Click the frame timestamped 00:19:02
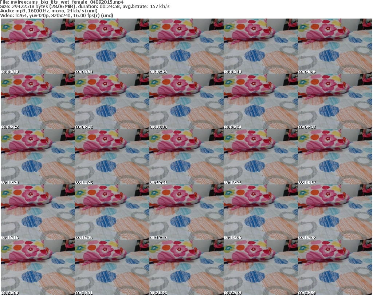Screen dimensions: 373x295 (335, 212)
